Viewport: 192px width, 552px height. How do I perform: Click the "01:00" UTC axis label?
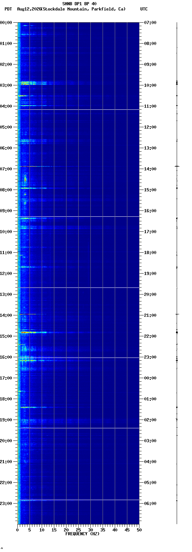point(150,399)
